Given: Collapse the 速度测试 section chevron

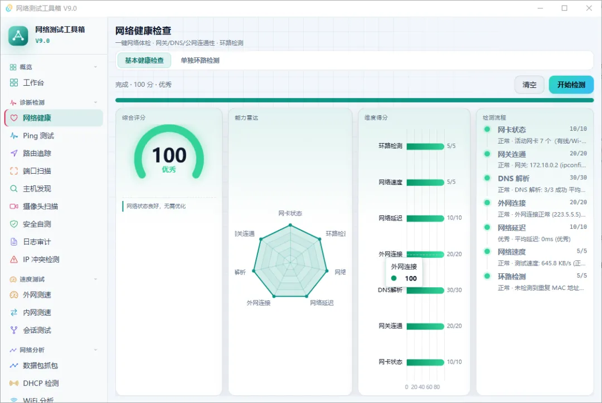Looking at the screenshot, I should click(96, 279).
